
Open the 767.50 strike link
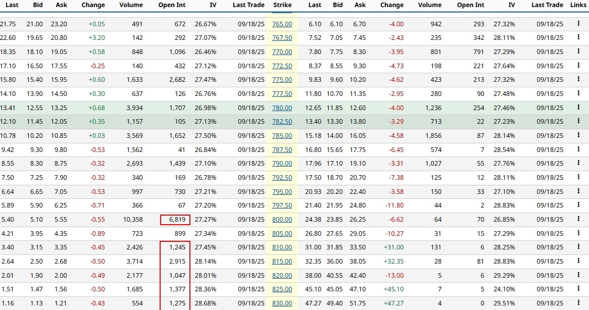pyautogui.click(x=282, y=38)
